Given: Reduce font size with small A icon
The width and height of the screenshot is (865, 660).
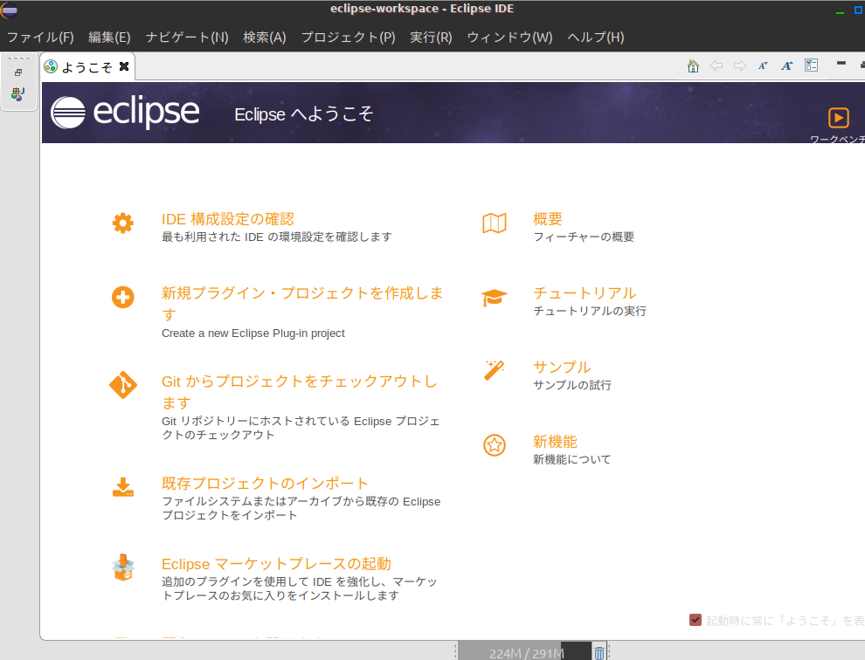Looking at the screenshot, I should click(763, 66).
